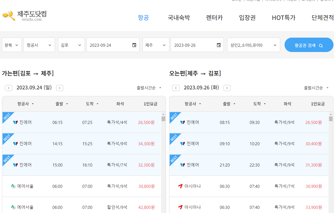Click 오는편 scrollbar thumb
This screenshot has height=213, width=334.
coord(331,119)
